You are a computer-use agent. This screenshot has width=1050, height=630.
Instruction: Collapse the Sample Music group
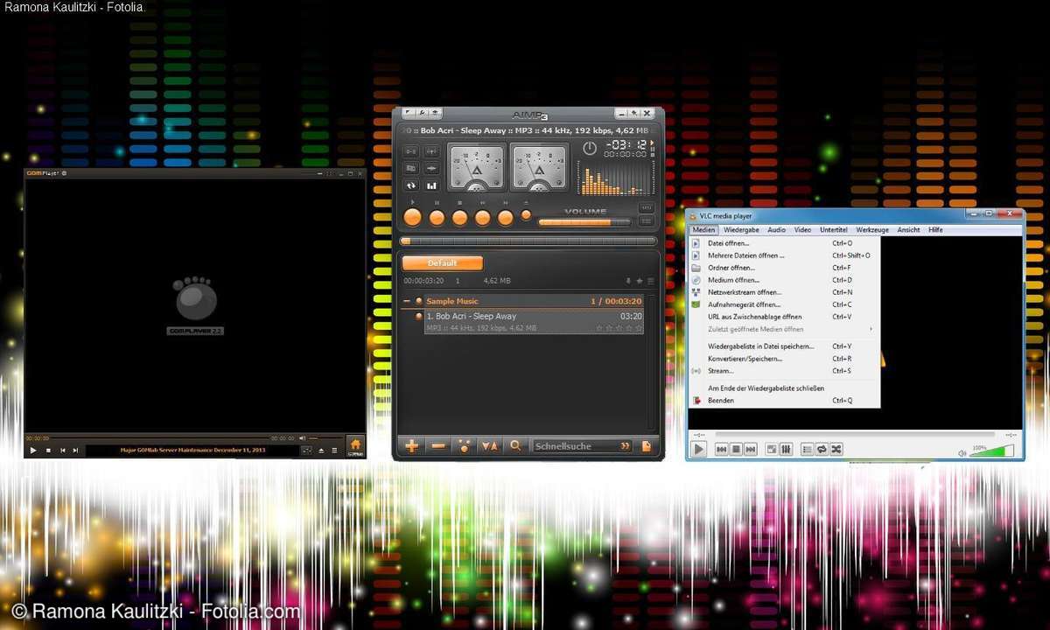pos(406,301)
